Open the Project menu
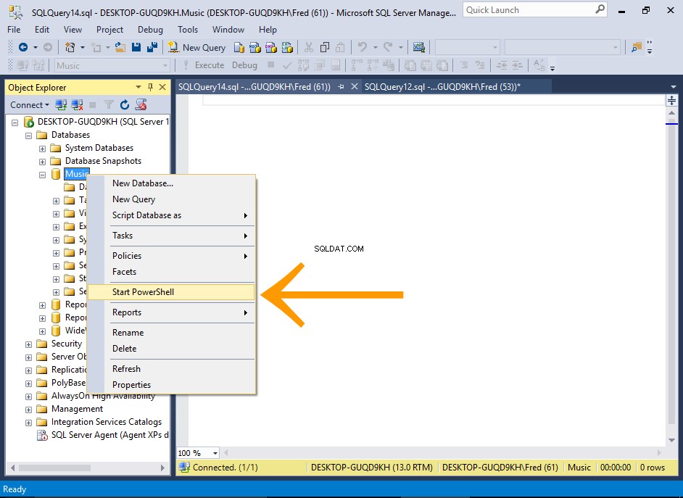This screenshot has height=498, width=683. coord(109,30)
